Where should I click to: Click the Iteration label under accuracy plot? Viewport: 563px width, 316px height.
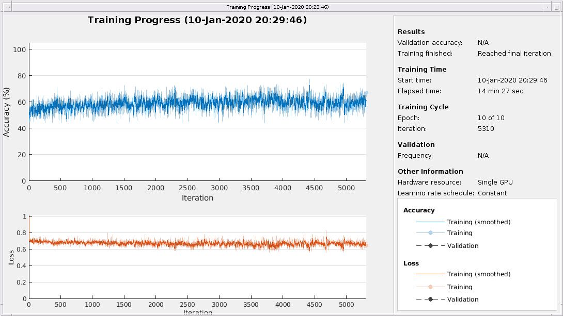197,198
